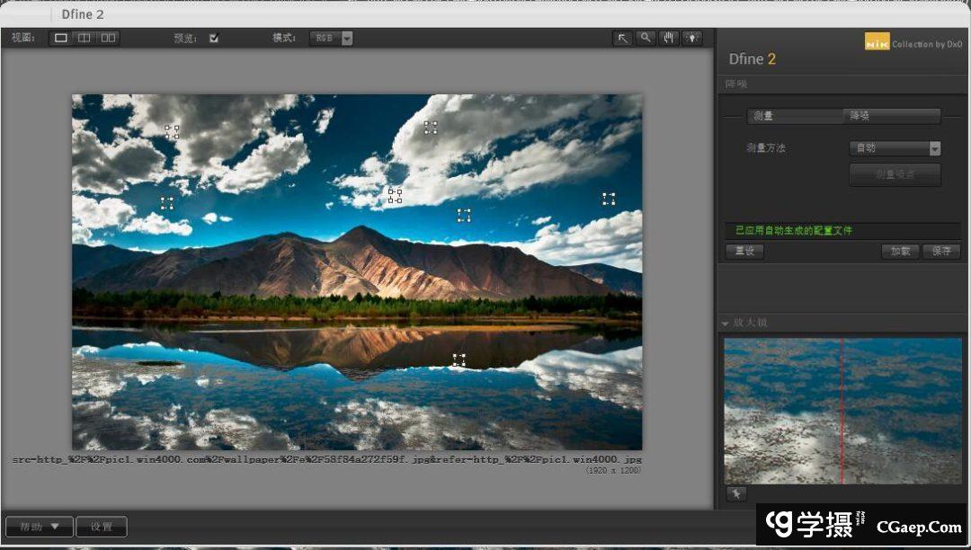Click the 保存 save button

click(x=940, y=252)
